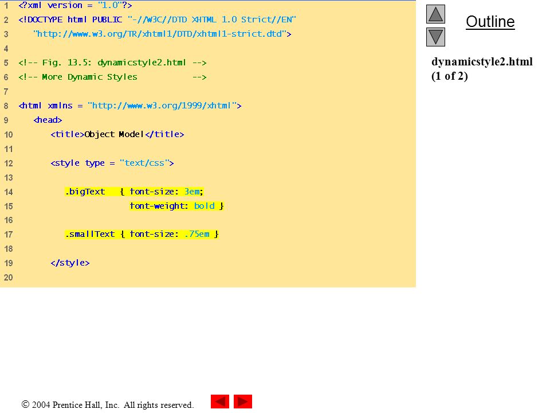
Task: Advance with the red right arrow
Action: pos(243,402)
